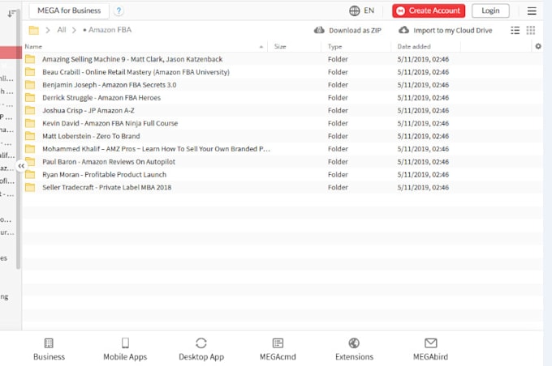Open the Mobile Apps footer link

click(125, 349)
